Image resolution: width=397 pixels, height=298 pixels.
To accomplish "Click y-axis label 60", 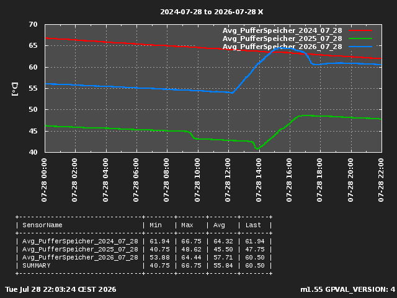I will (33, 67).
